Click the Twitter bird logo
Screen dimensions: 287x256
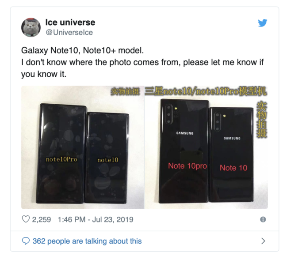point(263,23)
